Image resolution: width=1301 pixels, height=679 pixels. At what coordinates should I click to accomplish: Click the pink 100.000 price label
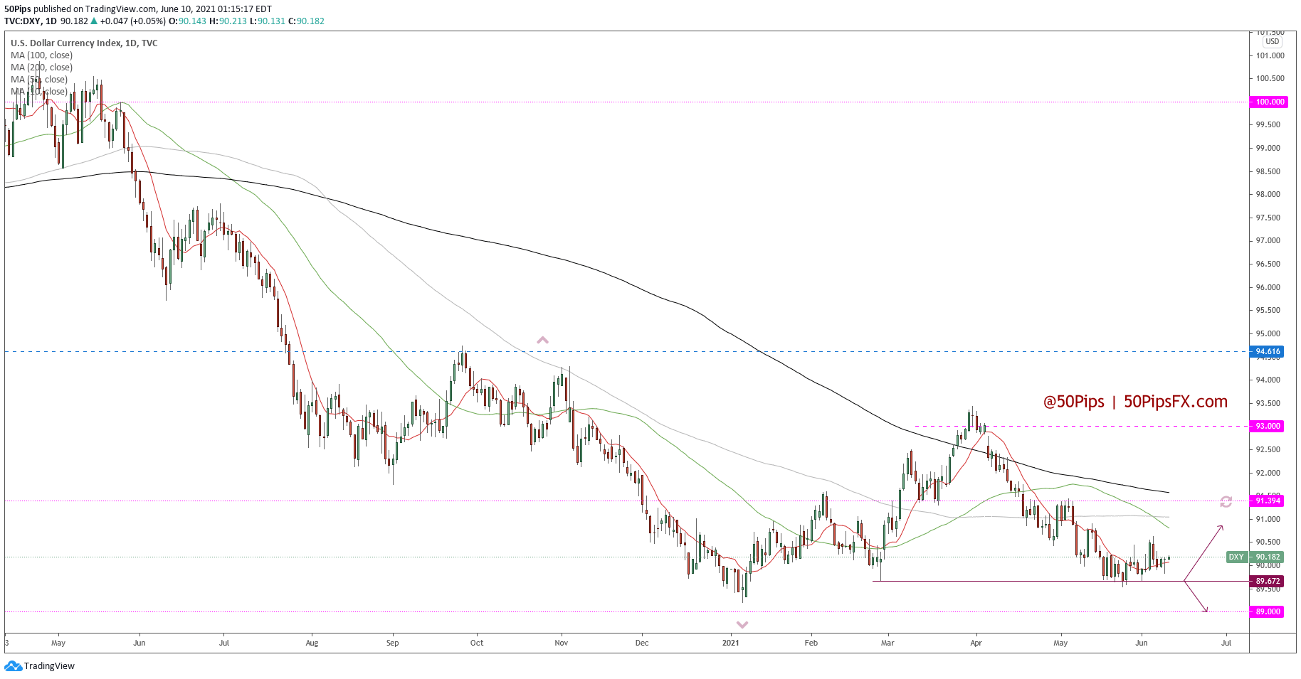[1269, 102]
